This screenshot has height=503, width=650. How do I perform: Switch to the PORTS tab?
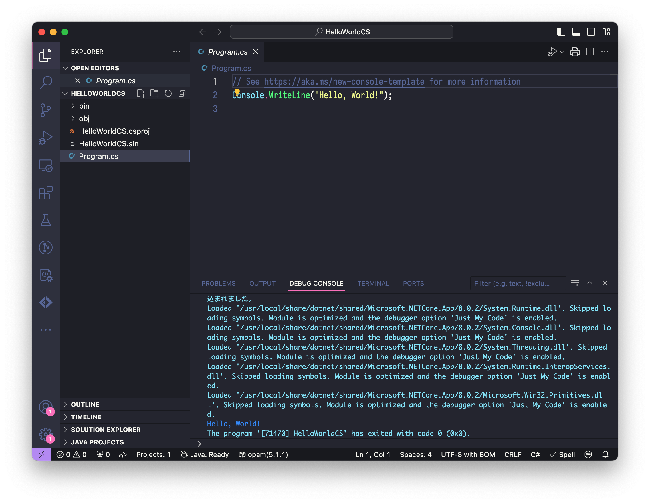(x=413, y=283)
